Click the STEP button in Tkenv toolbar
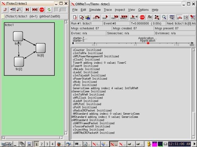This screenshot has height=147, width=197. (96, 17)
